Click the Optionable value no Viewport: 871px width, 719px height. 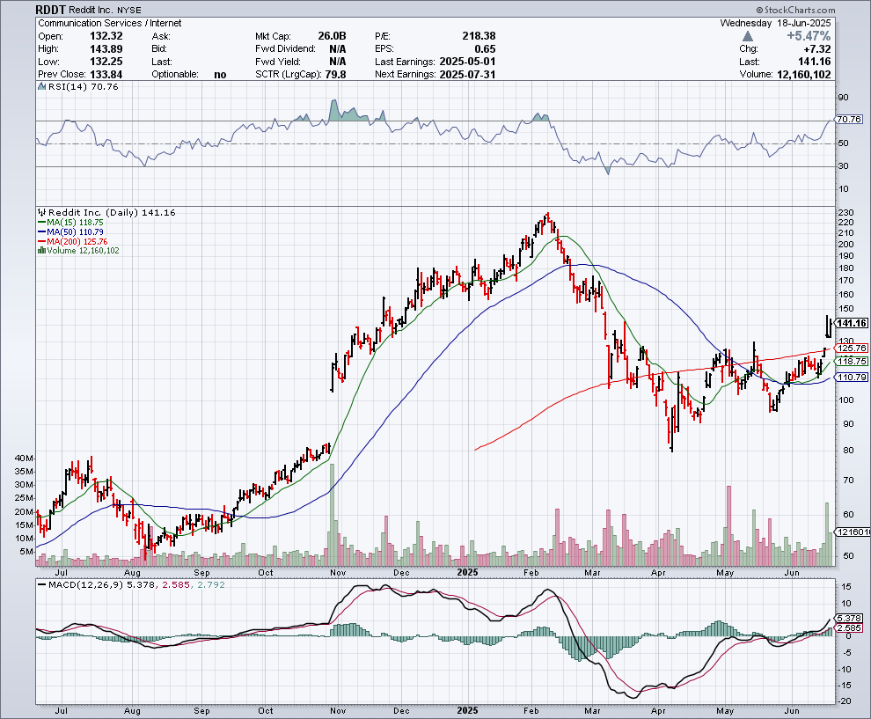coord(221,75)
